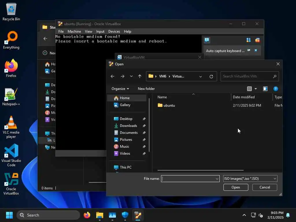Change the view layout icon
Viewport: 296px width, 222px height.
click(x=249, y=89)
